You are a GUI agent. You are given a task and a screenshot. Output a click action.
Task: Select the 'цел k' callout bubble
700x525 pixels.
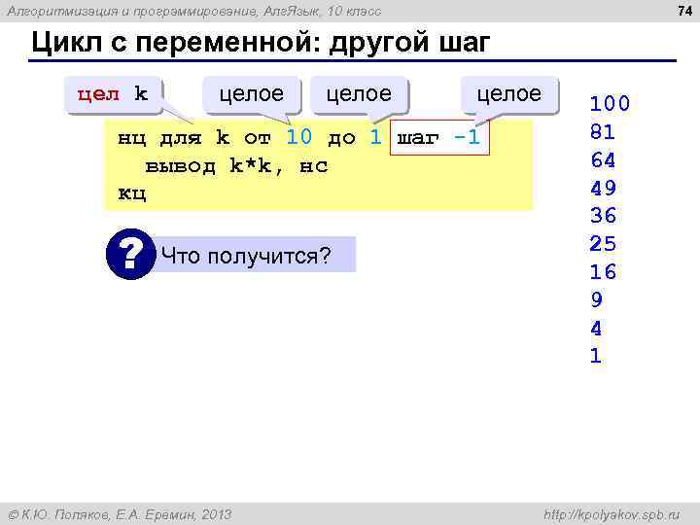point(113,94)
